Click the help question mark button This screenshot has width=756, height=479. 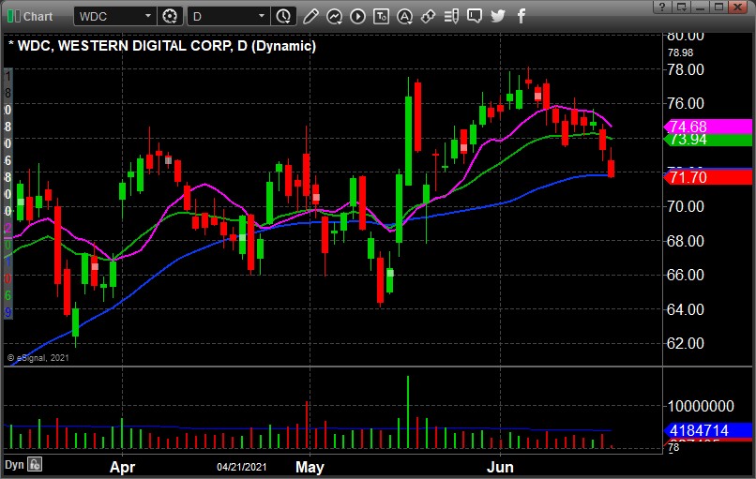pos(662,7)
